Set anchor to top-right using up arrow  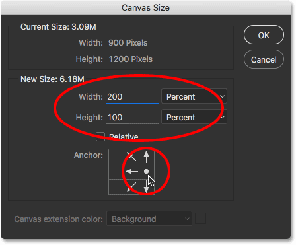coord(147,157)
